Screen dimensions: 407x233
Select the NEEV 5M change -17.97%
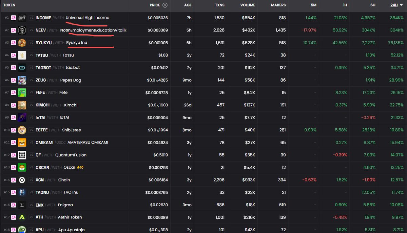(x=309, y=30)
